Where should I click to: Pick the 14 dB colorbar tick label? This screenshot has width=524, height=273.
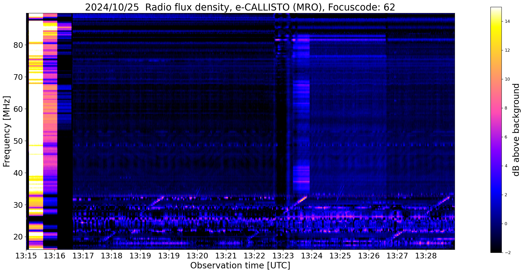click(507, 21)
